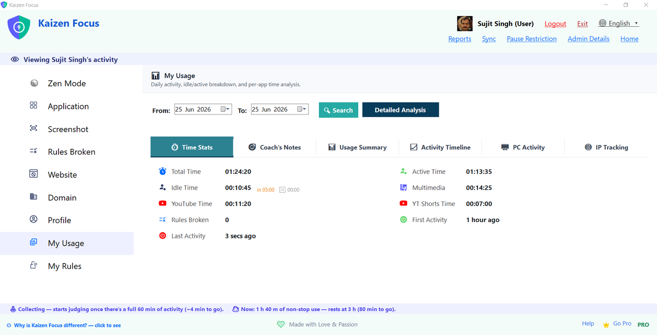Click the Active Time value 01:13:35

click(x=479, y=172)
